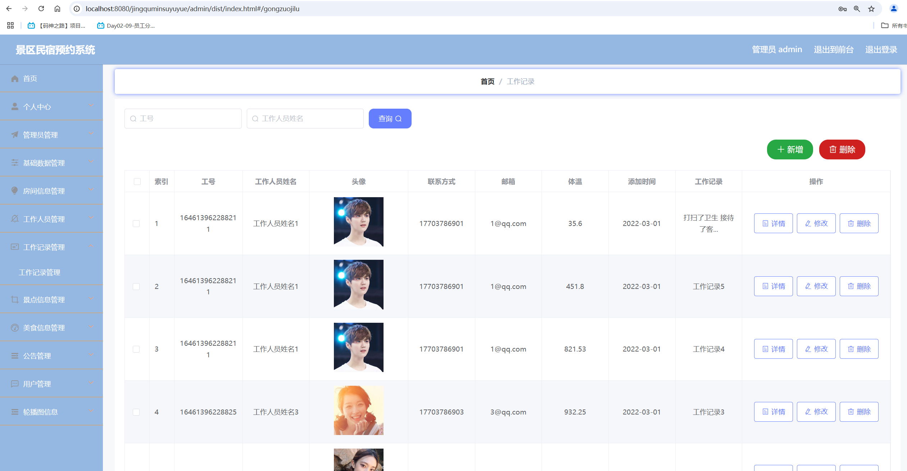Click the lightbulb icon for 房间信息管理
Viewport: 907px width, 471px height.
[15, 191]
